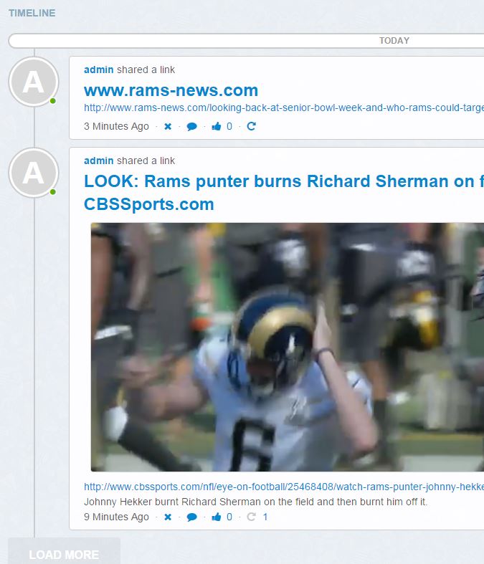Viewport: 484px width, 564px height.
Task: Delete the rams-news.com post via X icon
Action: (168, 127)
